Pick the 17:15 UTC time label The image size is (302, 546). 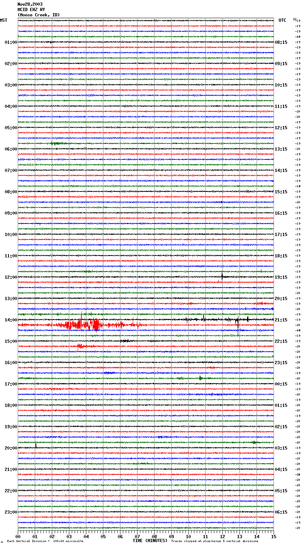coord(281,235)
